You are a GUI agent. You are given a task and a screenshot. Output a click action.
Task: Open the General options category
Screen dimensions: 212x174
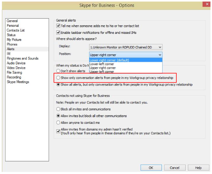tap(12, 21)
